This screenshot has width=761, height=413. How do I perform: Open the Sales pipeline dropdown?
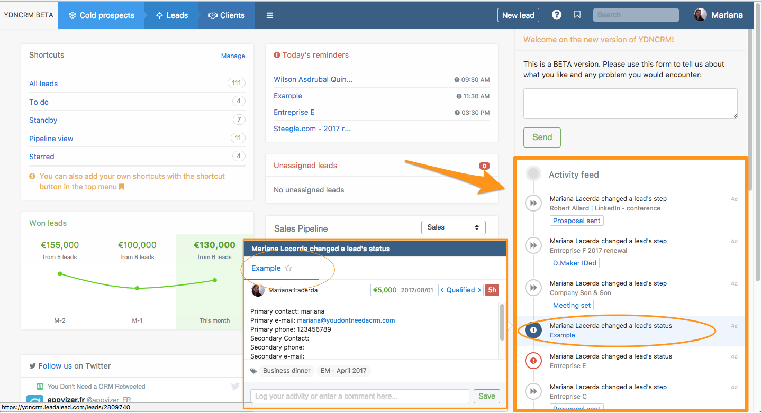tap(453, 227)
